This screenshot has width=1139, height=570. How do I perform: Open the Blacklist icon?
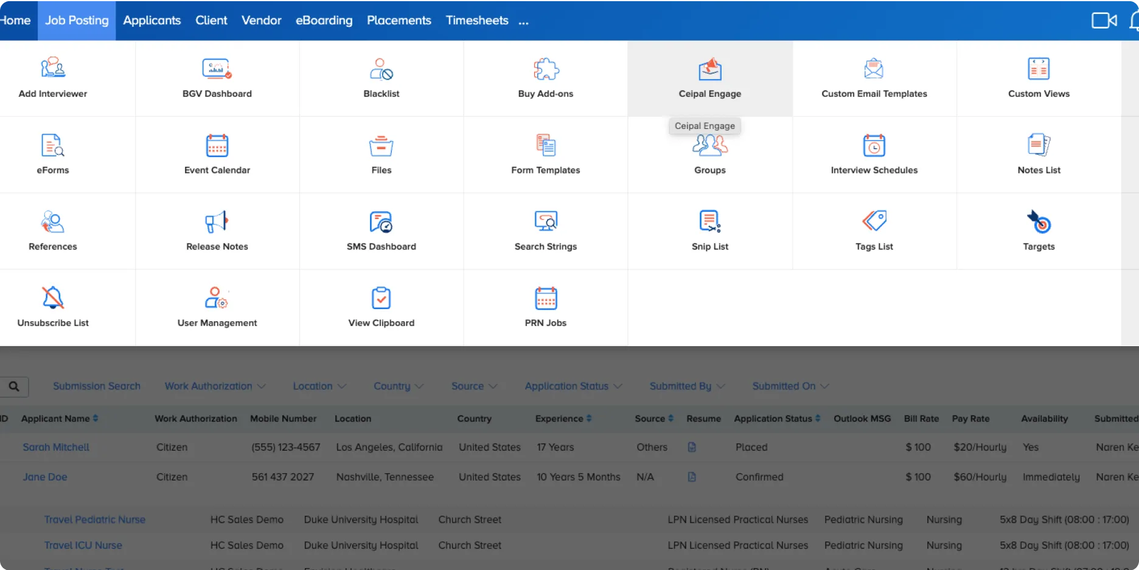[x=381, y=69]
